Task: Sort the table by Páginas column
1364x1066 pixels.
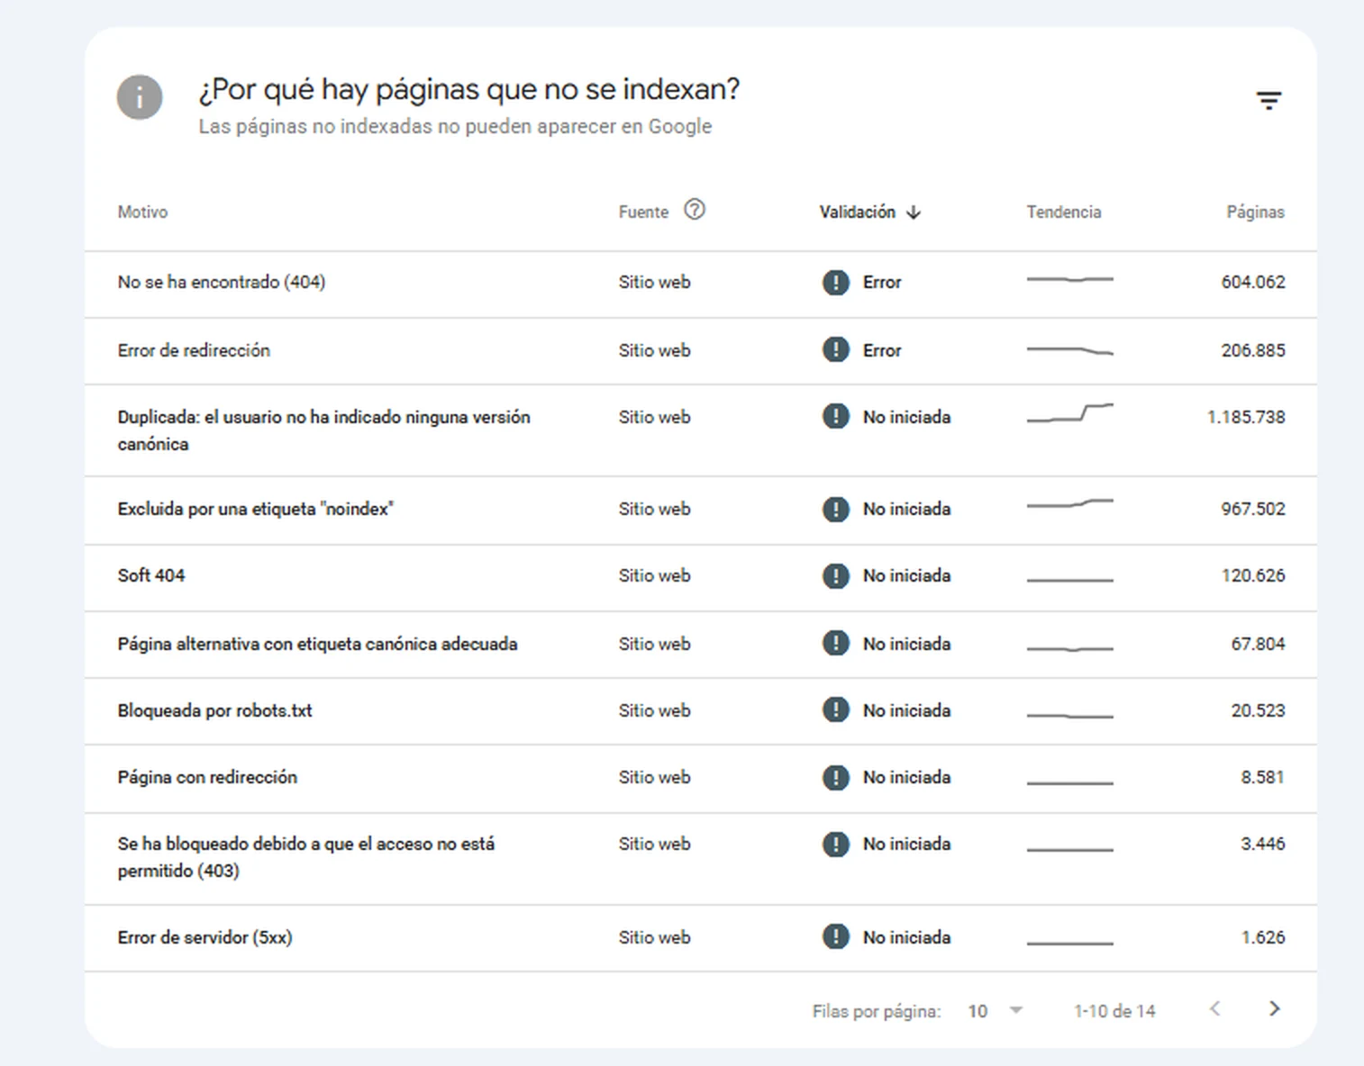Action: (1255, 212)
